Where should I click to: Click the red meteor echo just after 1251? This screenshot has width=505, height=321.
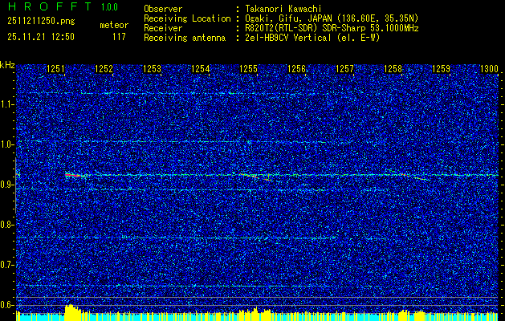[73, 175]
